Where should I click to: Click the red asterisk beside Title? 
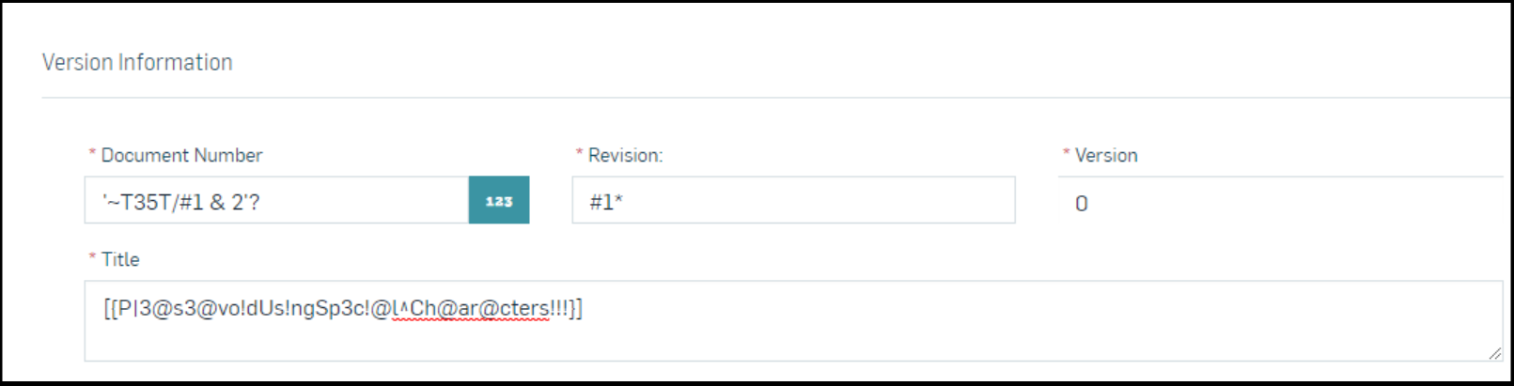click(92, 258)
